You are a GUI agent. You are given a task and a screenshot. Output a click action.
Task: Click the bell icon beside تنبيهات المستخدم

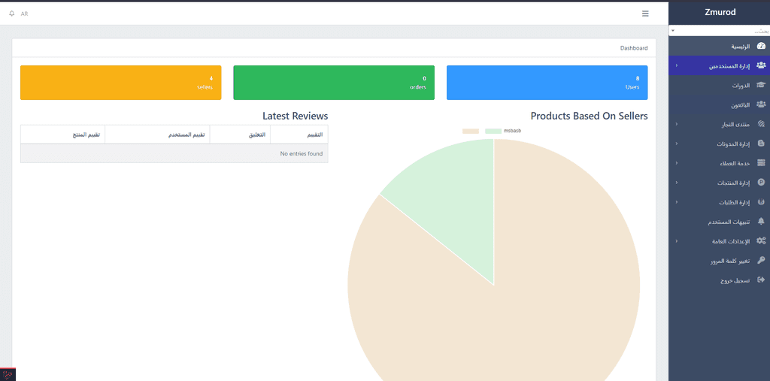761,221
